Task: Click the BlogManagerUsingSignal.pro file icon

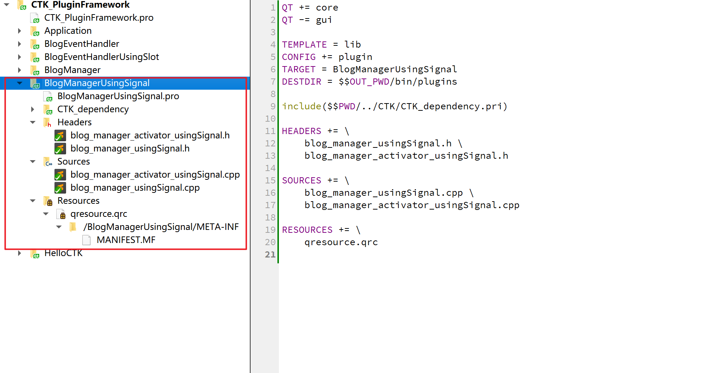Action: point(48,96)
